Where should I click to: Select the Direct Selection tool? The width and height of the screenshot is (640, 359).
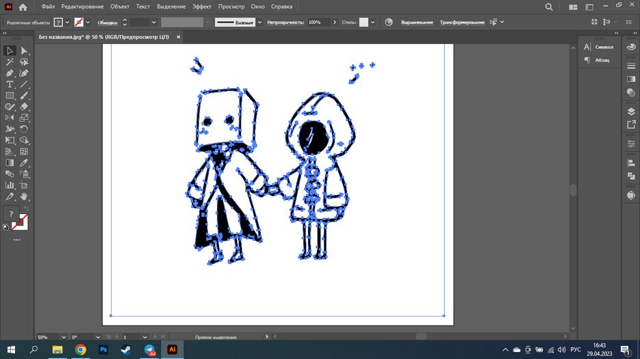pyautogui.click(x=24, y=51)
